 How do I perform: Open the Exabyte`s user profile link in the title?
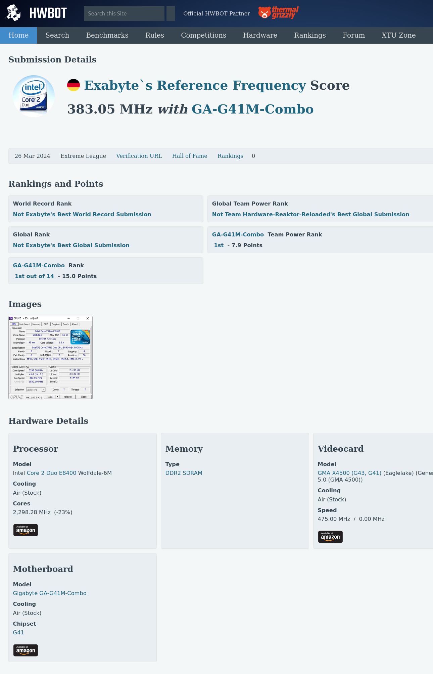pyautogui.click(x=118, y=85)
